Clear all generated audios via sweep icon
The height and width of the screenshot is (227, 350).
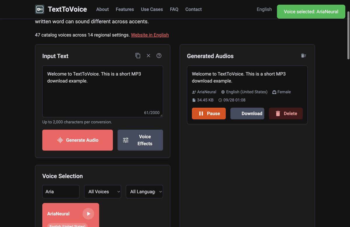pos(304,56)
